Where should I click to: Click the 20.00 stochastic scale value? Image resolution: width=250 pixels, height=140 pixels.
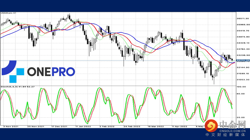click(x=241, y=118)
